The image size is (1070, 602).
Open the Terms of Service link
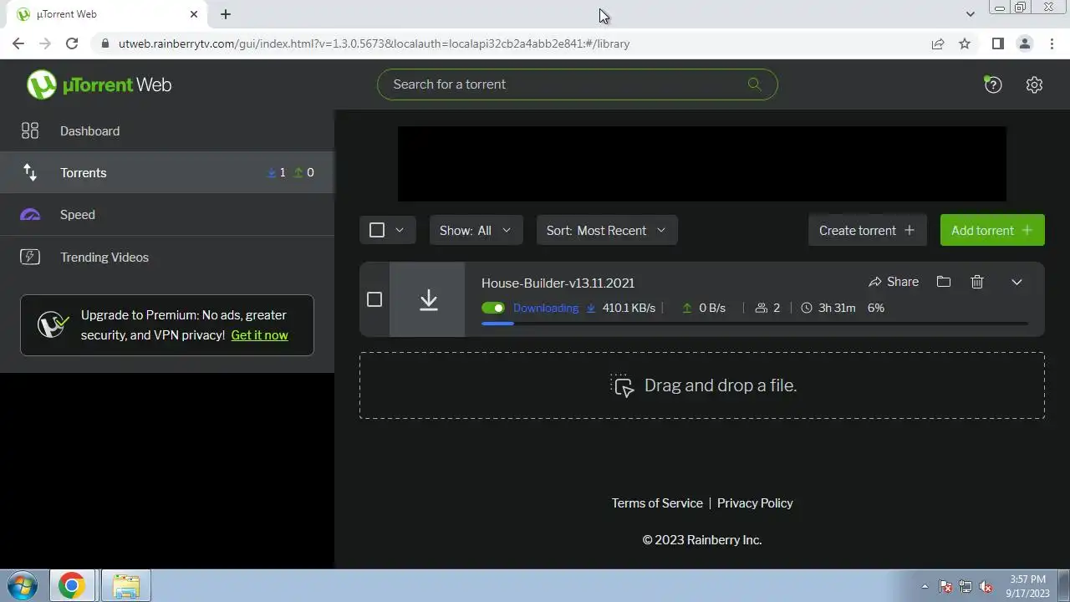(x=657, y=503)
